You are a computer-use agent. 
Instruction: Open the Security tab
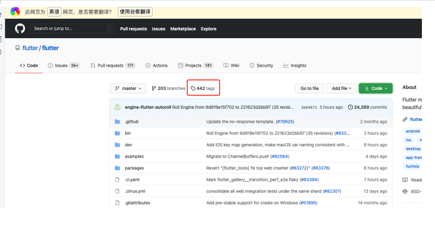[261, 65]
